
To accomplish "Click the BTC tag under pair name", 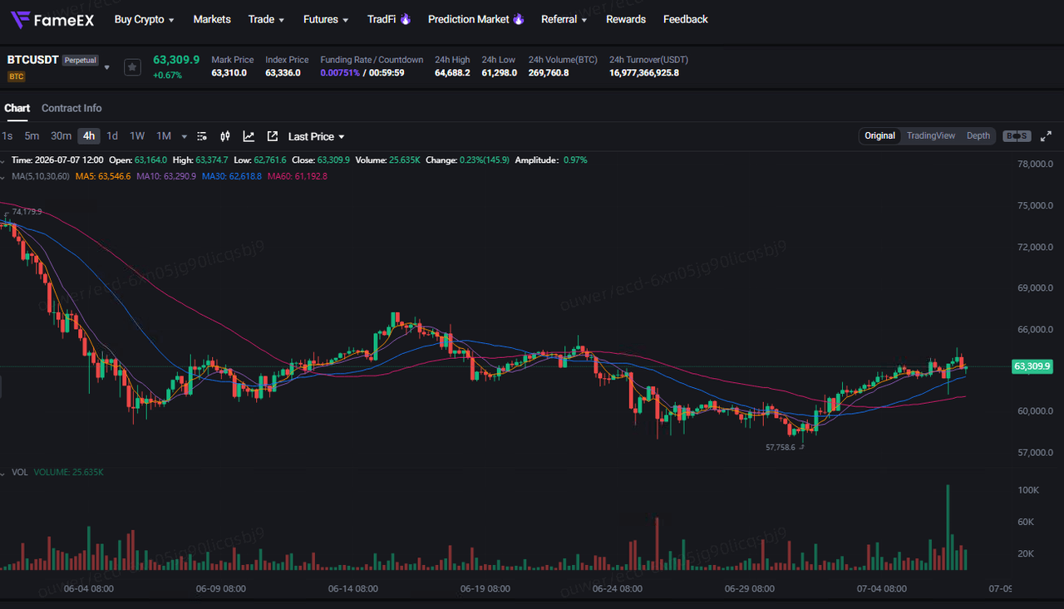I will (16, 76).
